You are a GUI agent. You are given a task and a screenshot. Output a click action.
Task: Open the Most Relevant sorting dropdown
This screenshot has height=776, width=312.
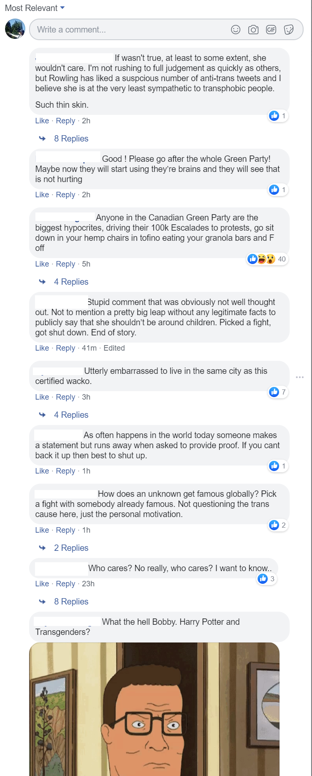[x=35, y=8]
